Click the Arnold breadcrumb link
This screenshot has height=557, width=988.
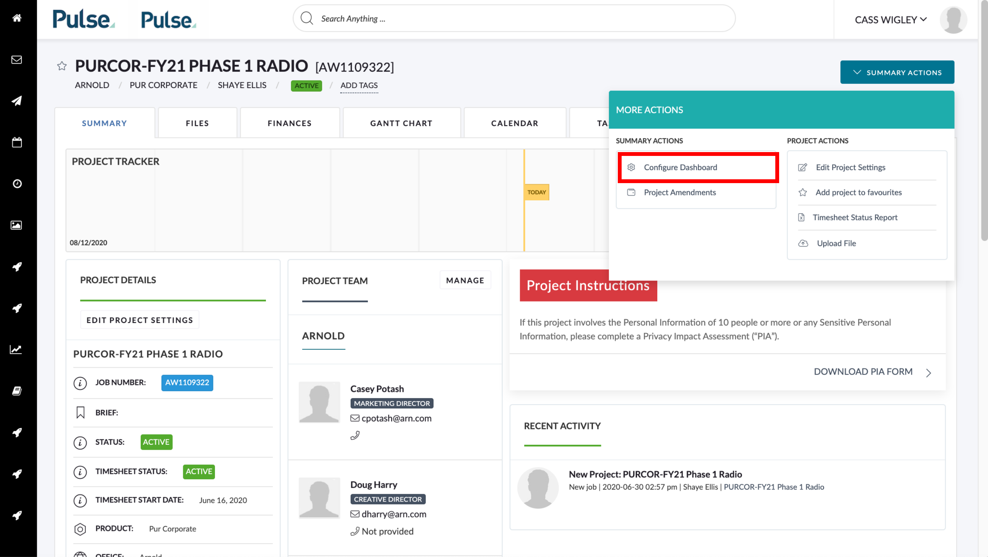tap(92, 85)
